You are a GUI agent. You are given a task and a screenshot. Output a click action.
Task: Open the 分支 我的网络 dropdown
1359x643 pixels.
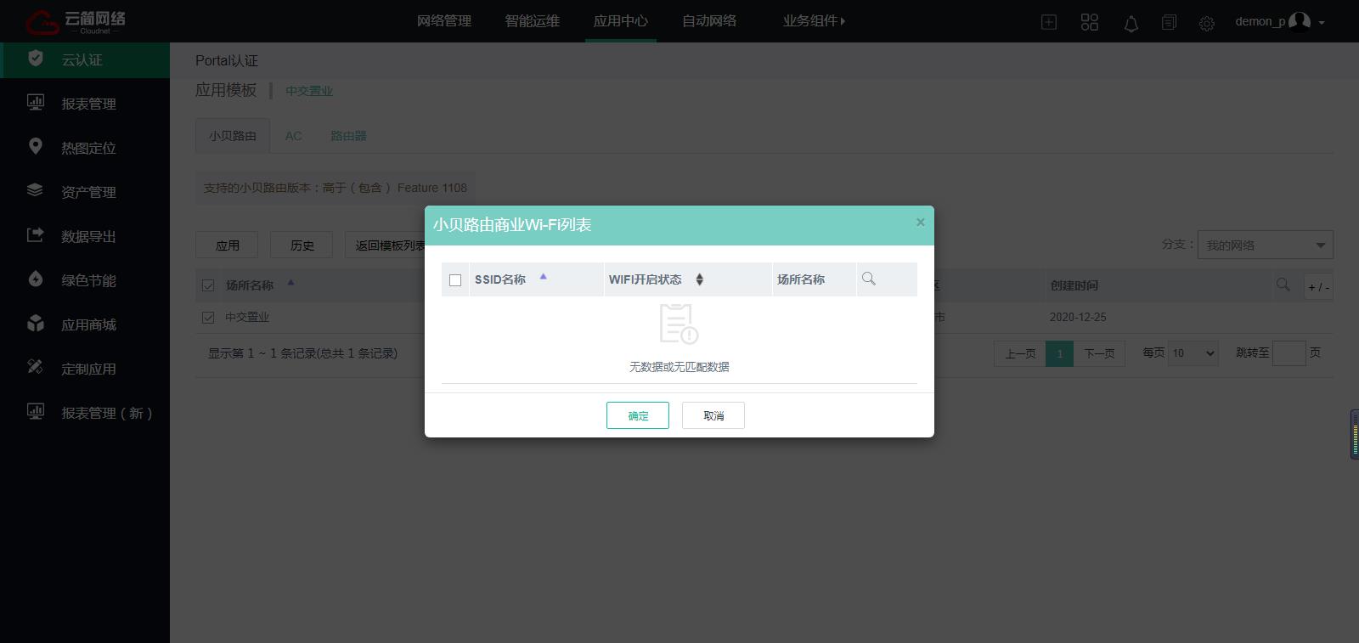1266,245
